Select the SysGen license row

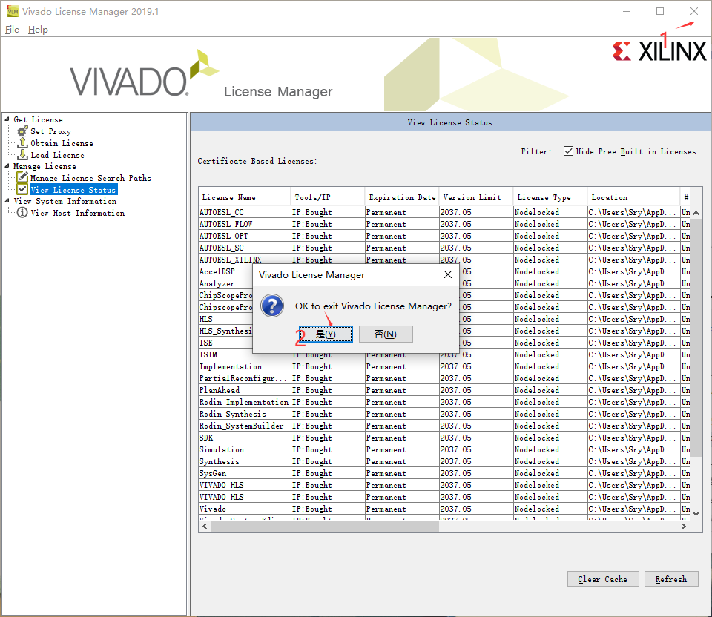tap(444, 473)
